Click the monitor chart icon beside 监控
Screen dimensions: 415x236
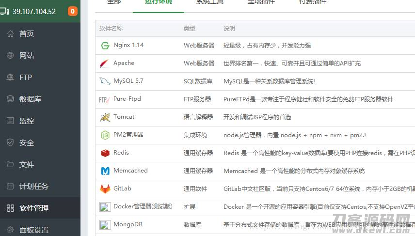click(x=10, y=121)
